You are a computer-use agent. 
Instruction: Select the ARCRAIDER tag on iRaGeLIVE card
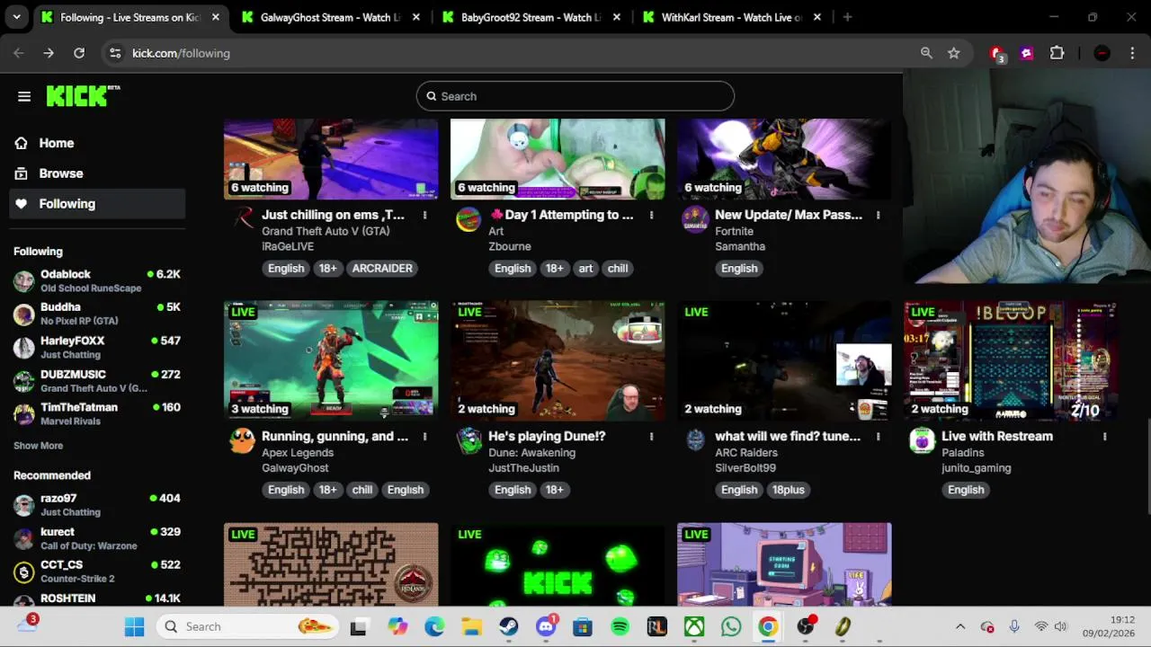point(382,268)
